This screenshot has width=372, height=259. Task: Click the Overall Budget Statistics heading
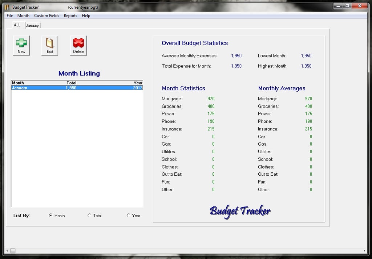click(x=195, y=43)
